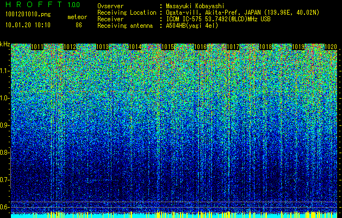
Task: Click the version number 1.0.0
Action: point(74,5)
